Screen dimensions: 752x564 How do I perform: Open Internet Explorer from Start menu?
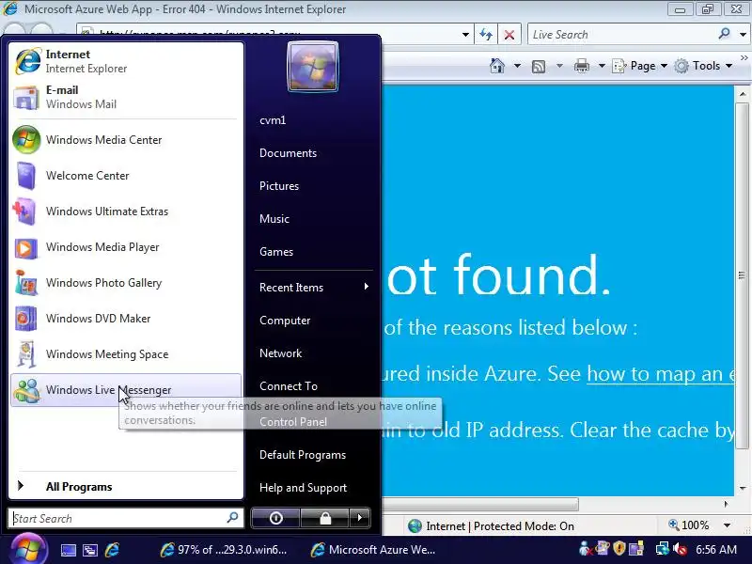126,61
